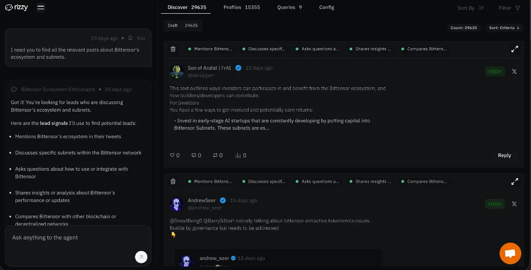Change the Sort: Criteria order
Screen dimensions: 531x270
tap(504, 28)
